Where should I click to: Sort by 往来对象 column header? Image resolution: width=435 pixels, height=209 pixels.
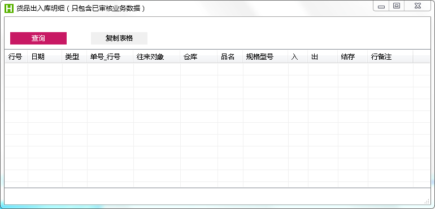(x=156, y=57)
